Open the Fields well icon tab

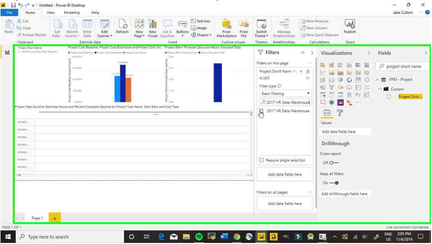pyautogui.click(x=327, y=112)
